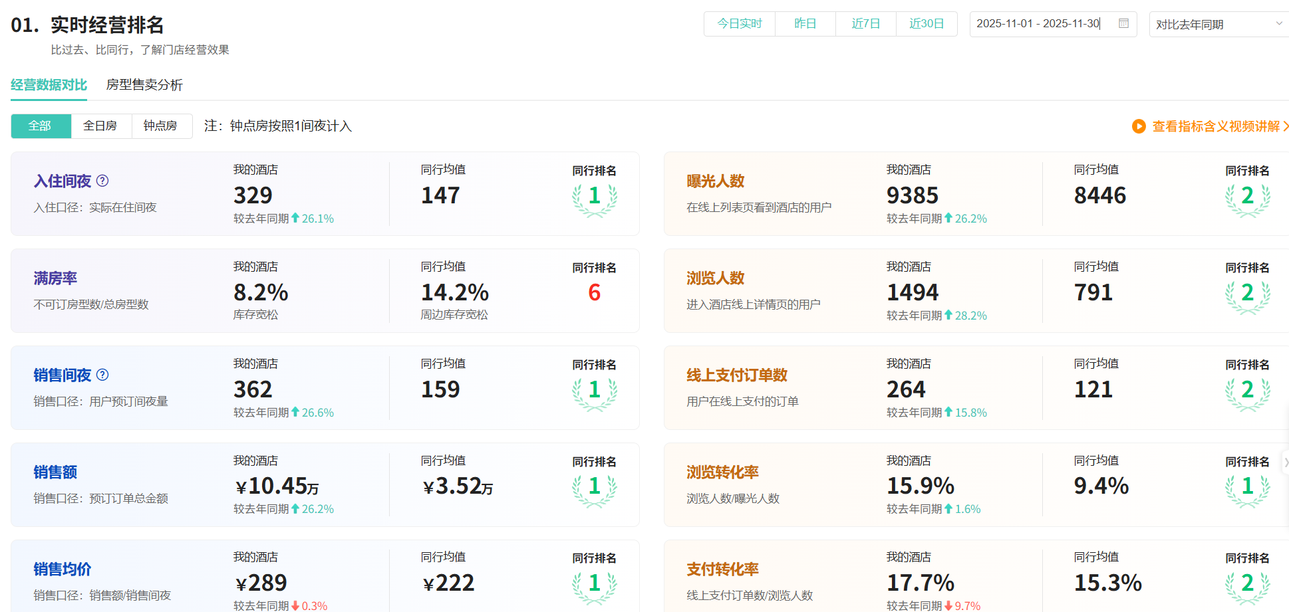Viewport: 1289px width, 612px height.
Task: Switch to the 房型售卖分析 tab
Action: pos(144,85)
